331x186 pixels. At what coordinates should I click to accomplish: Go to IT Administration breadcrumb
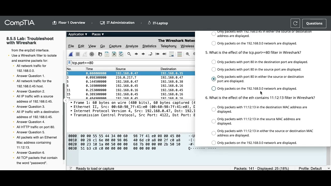click(117, 23)
